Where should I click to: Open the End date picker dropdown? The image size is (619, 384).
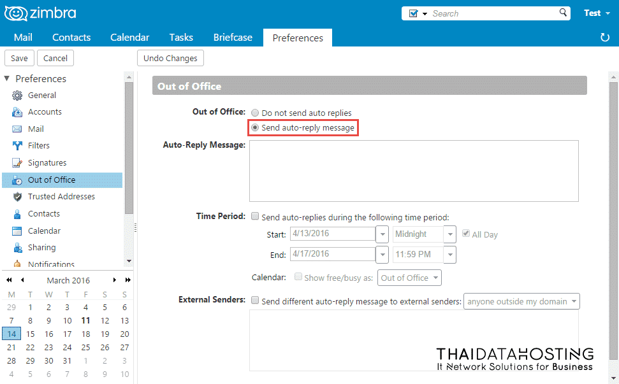tap(382, 255)
